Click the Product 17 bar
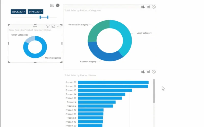Screen dimensions: 204x127 pos(91,114)
